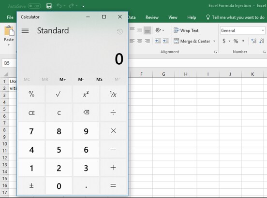Expand the Paste options arrow
Screen dimensions: 267x198
[x=9, y=45]
